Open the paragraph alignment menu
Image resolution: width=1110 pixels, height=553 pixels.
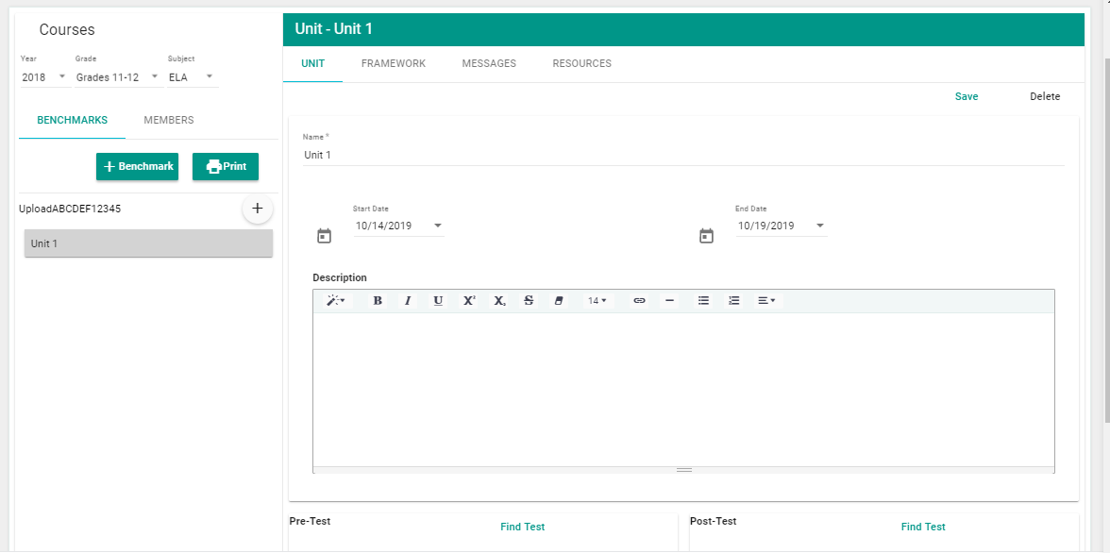tap(766, 301)
